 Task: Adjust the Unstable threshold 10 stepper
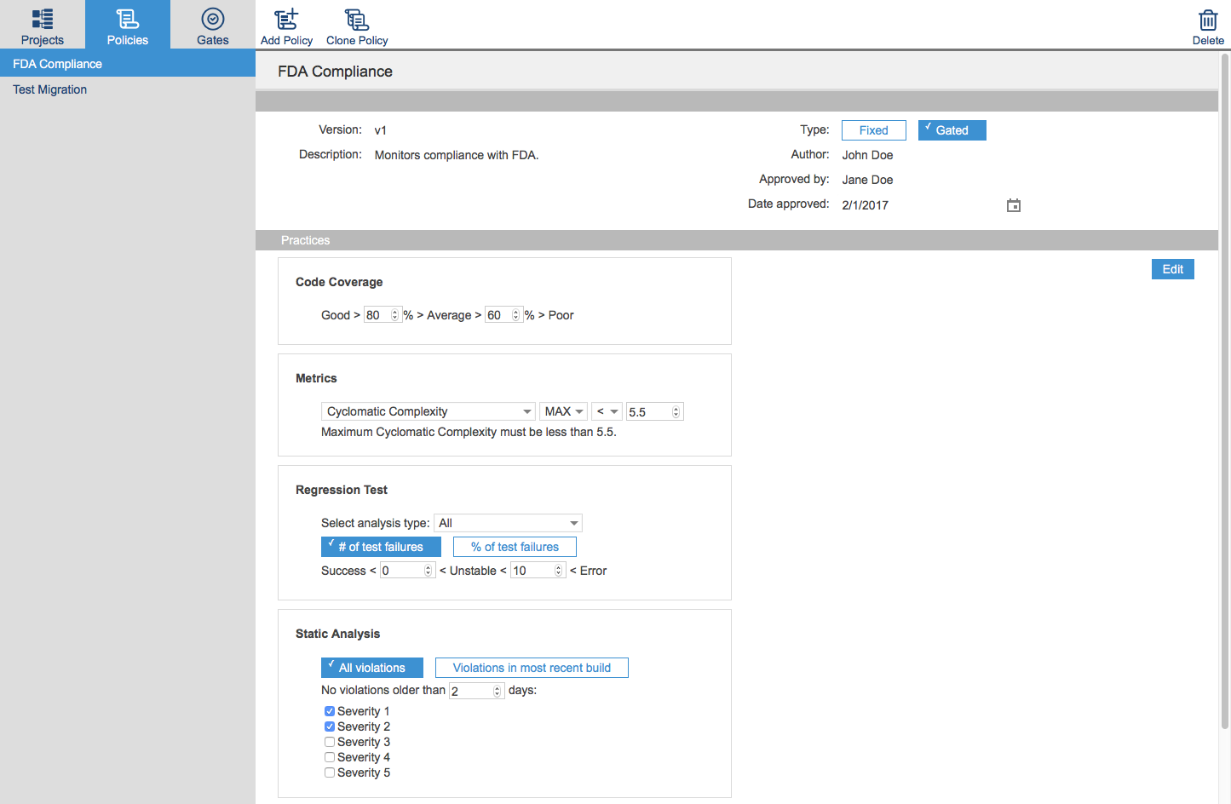(x=560, y=571)
